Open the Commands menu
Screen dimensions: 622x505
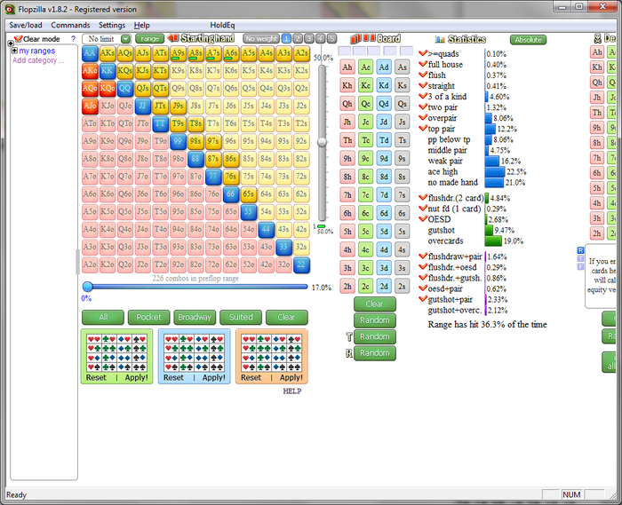pos(70,25)
